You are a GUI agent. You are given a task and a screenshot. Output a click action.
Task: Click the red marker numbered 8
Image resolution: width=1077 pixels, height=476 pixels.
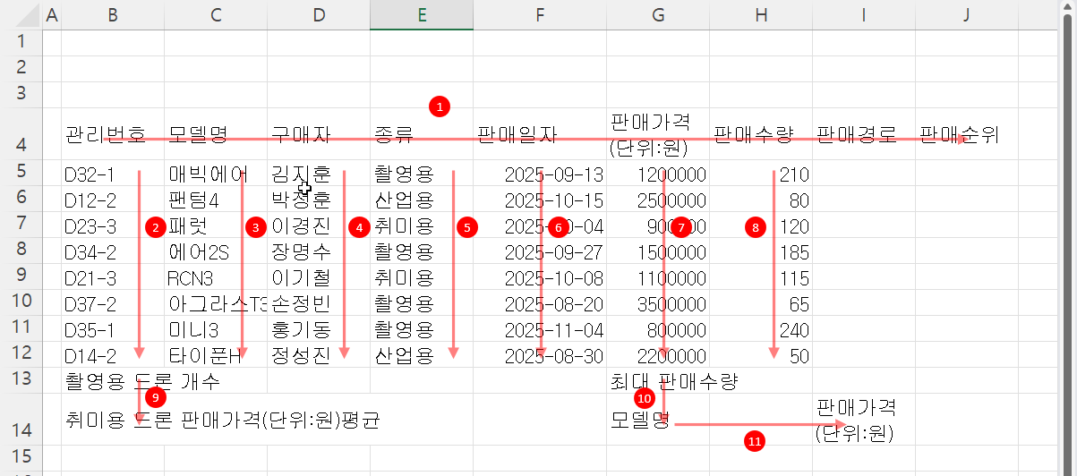pyautogui.click(x=756, y=228)
